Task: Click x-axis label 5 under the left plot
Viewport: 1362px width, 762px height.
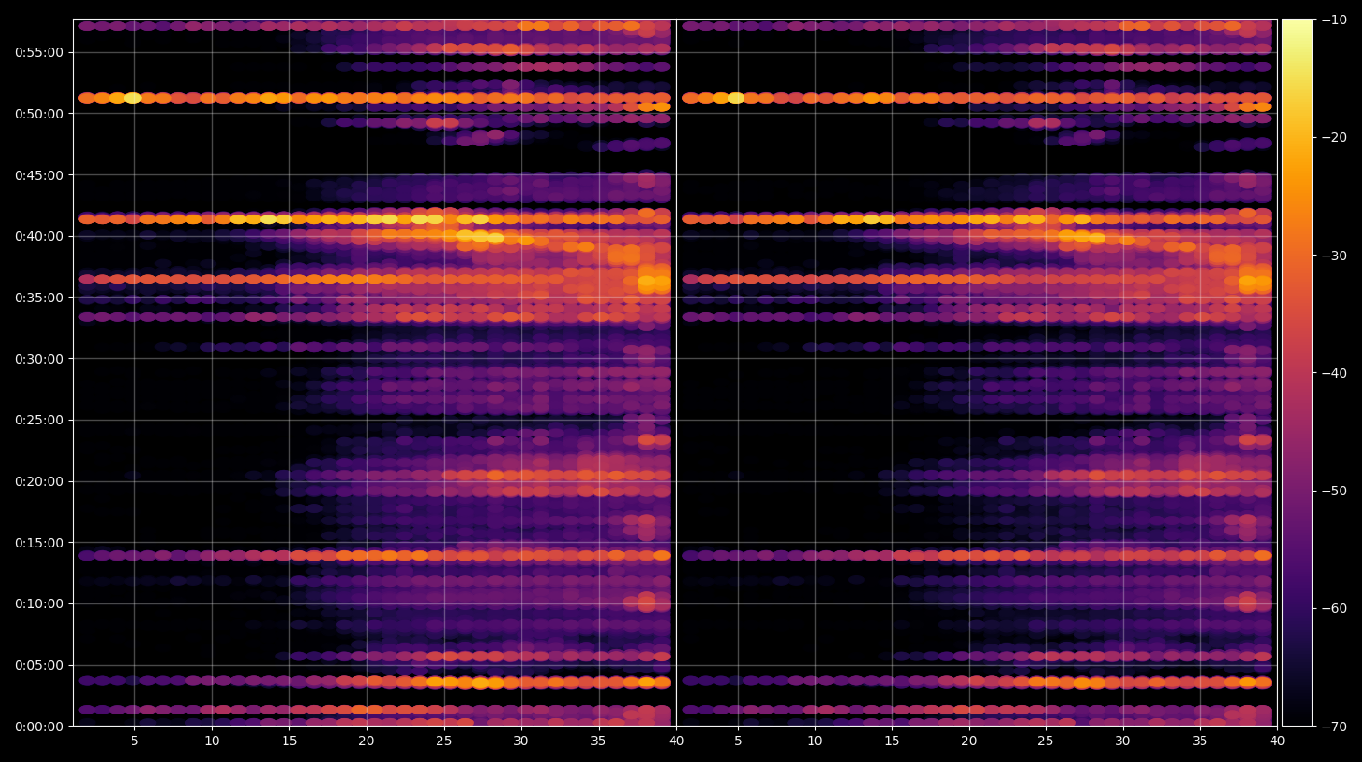Action: 134,741
